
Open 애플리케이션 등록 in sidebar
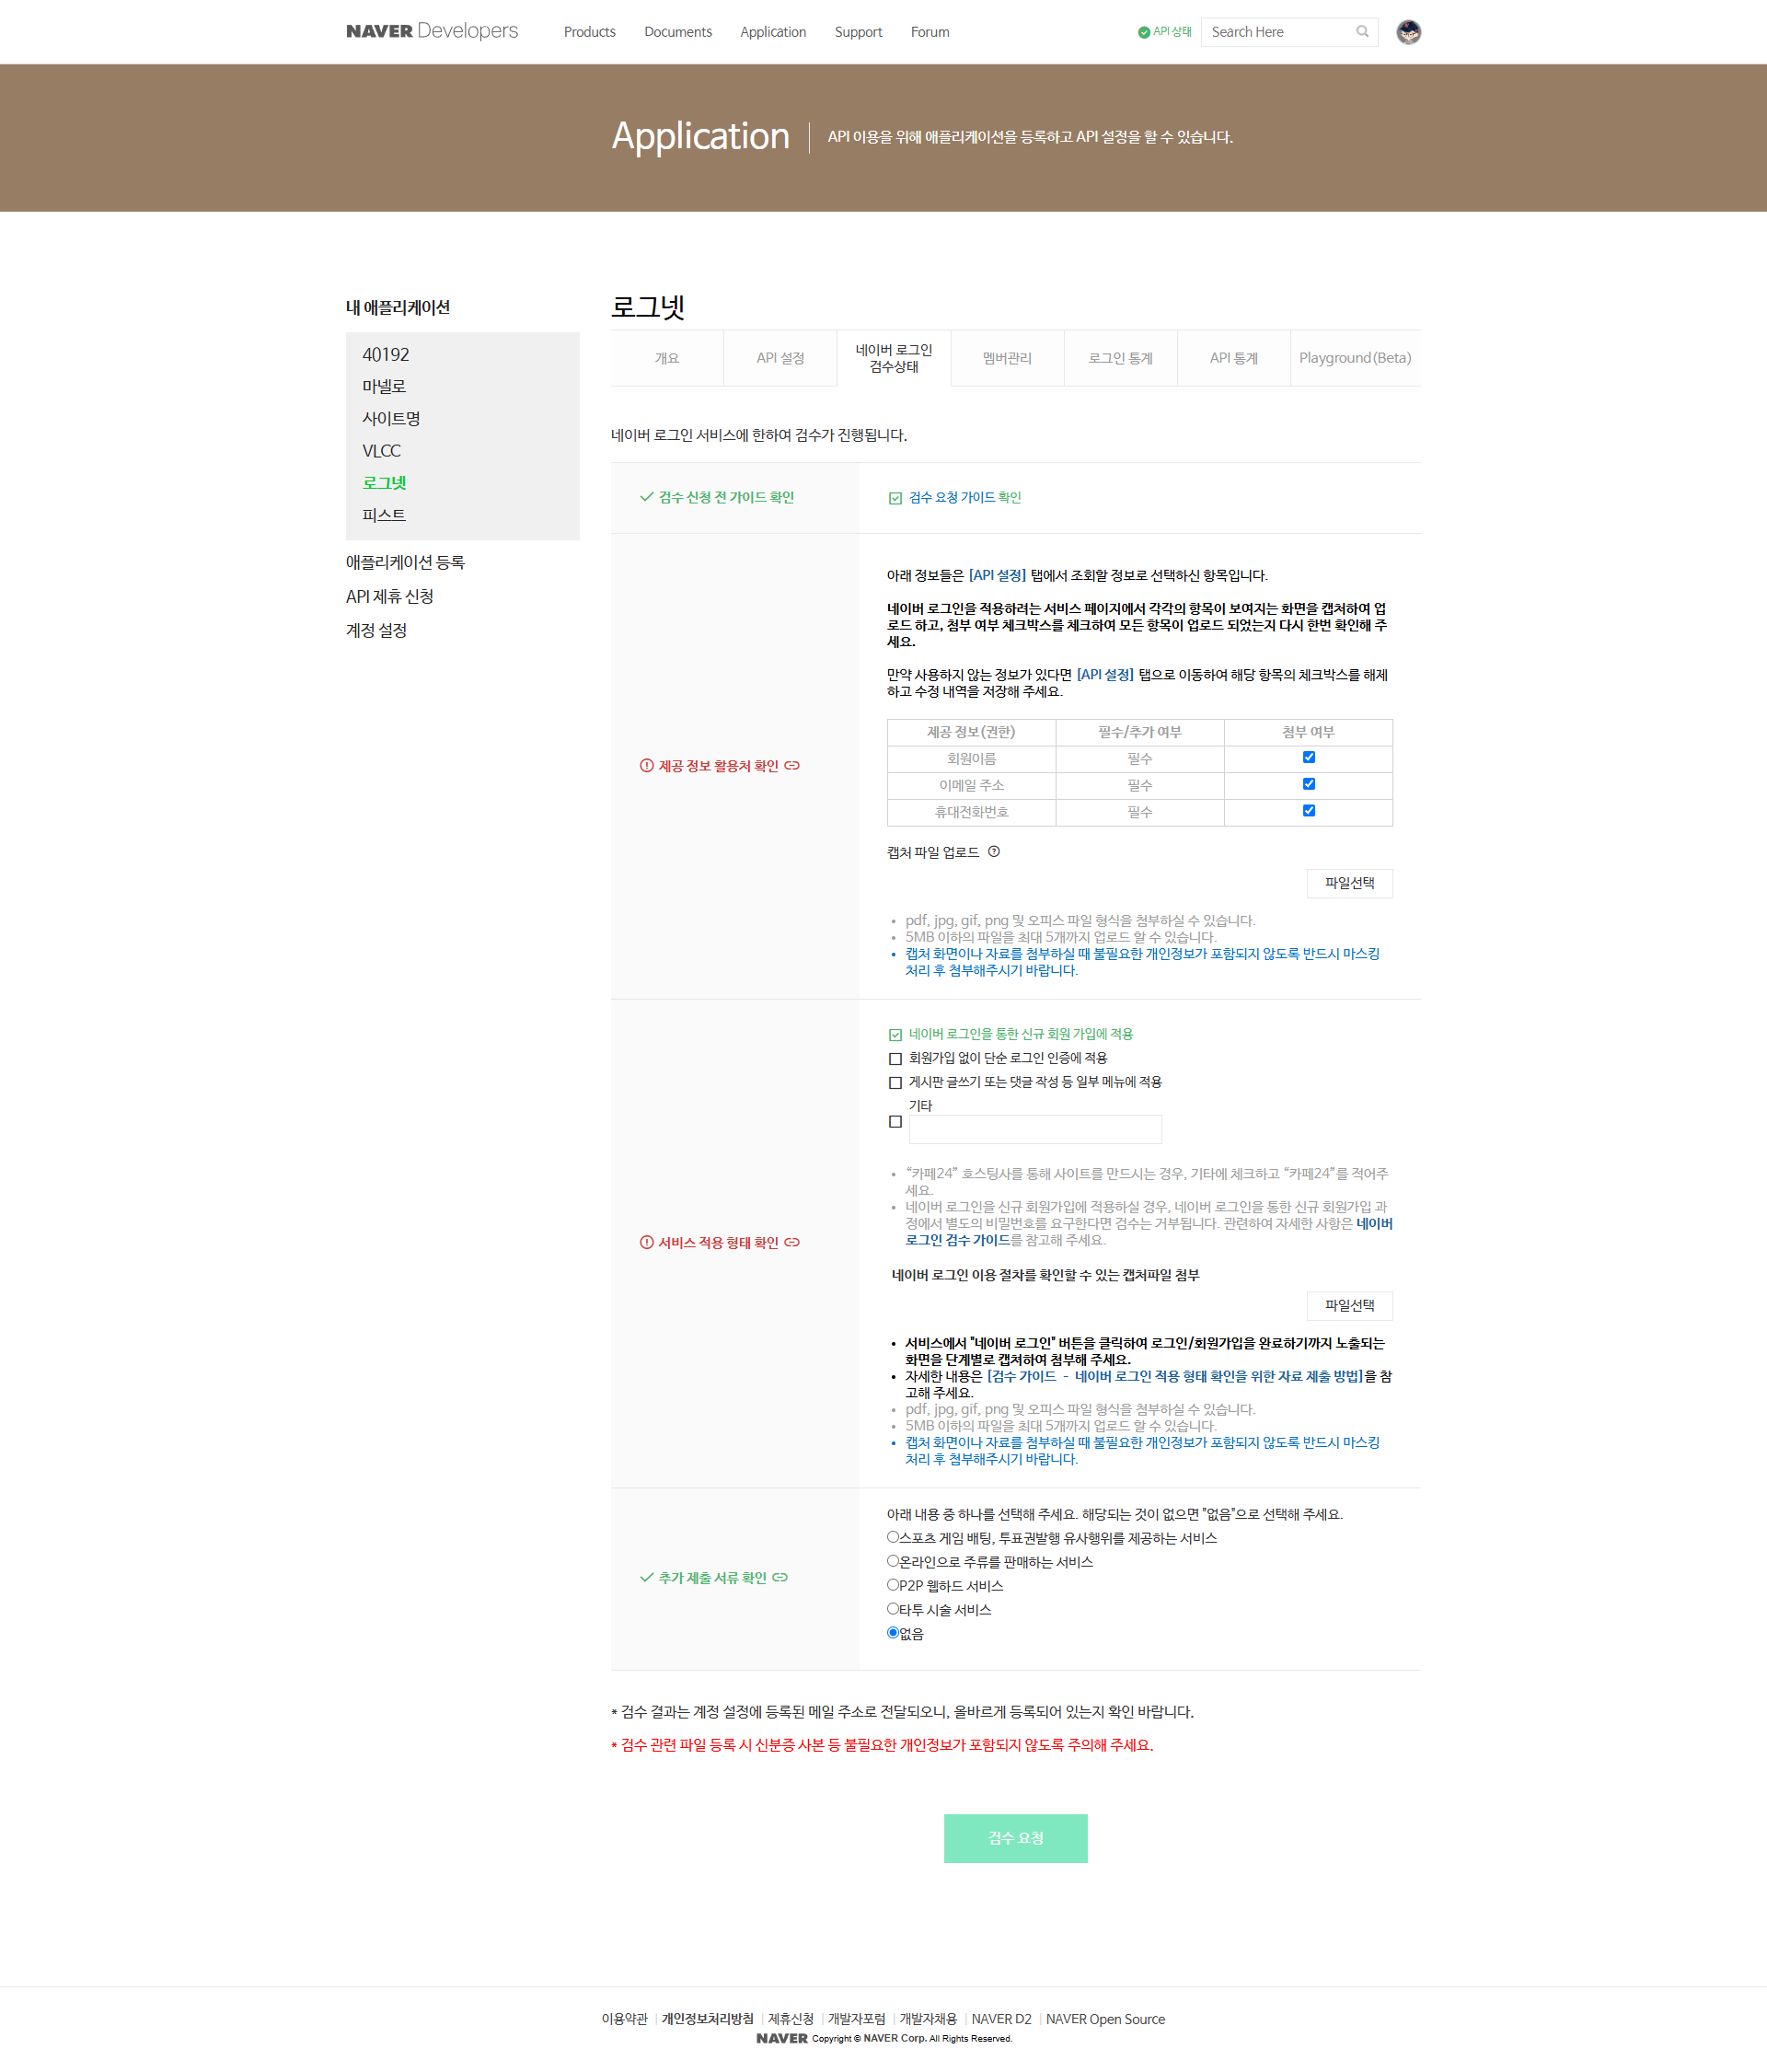405,563
